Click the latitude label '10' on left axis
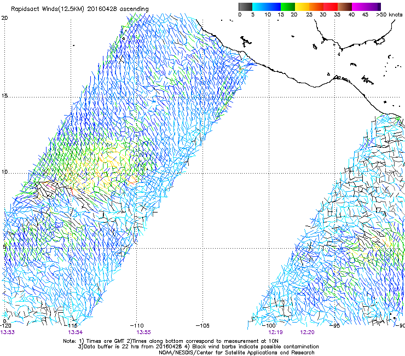 pyautogui.click(x=4, y=172)
